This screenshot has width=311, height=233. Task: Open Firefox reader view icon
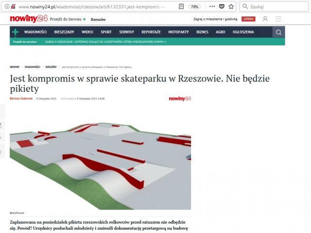coord(181,7)
